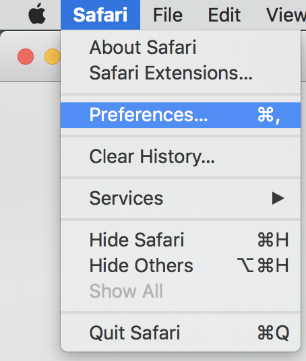The image size is (306, 361).
Task: Click the Services submenu arrow
Action: coord(278,198)
